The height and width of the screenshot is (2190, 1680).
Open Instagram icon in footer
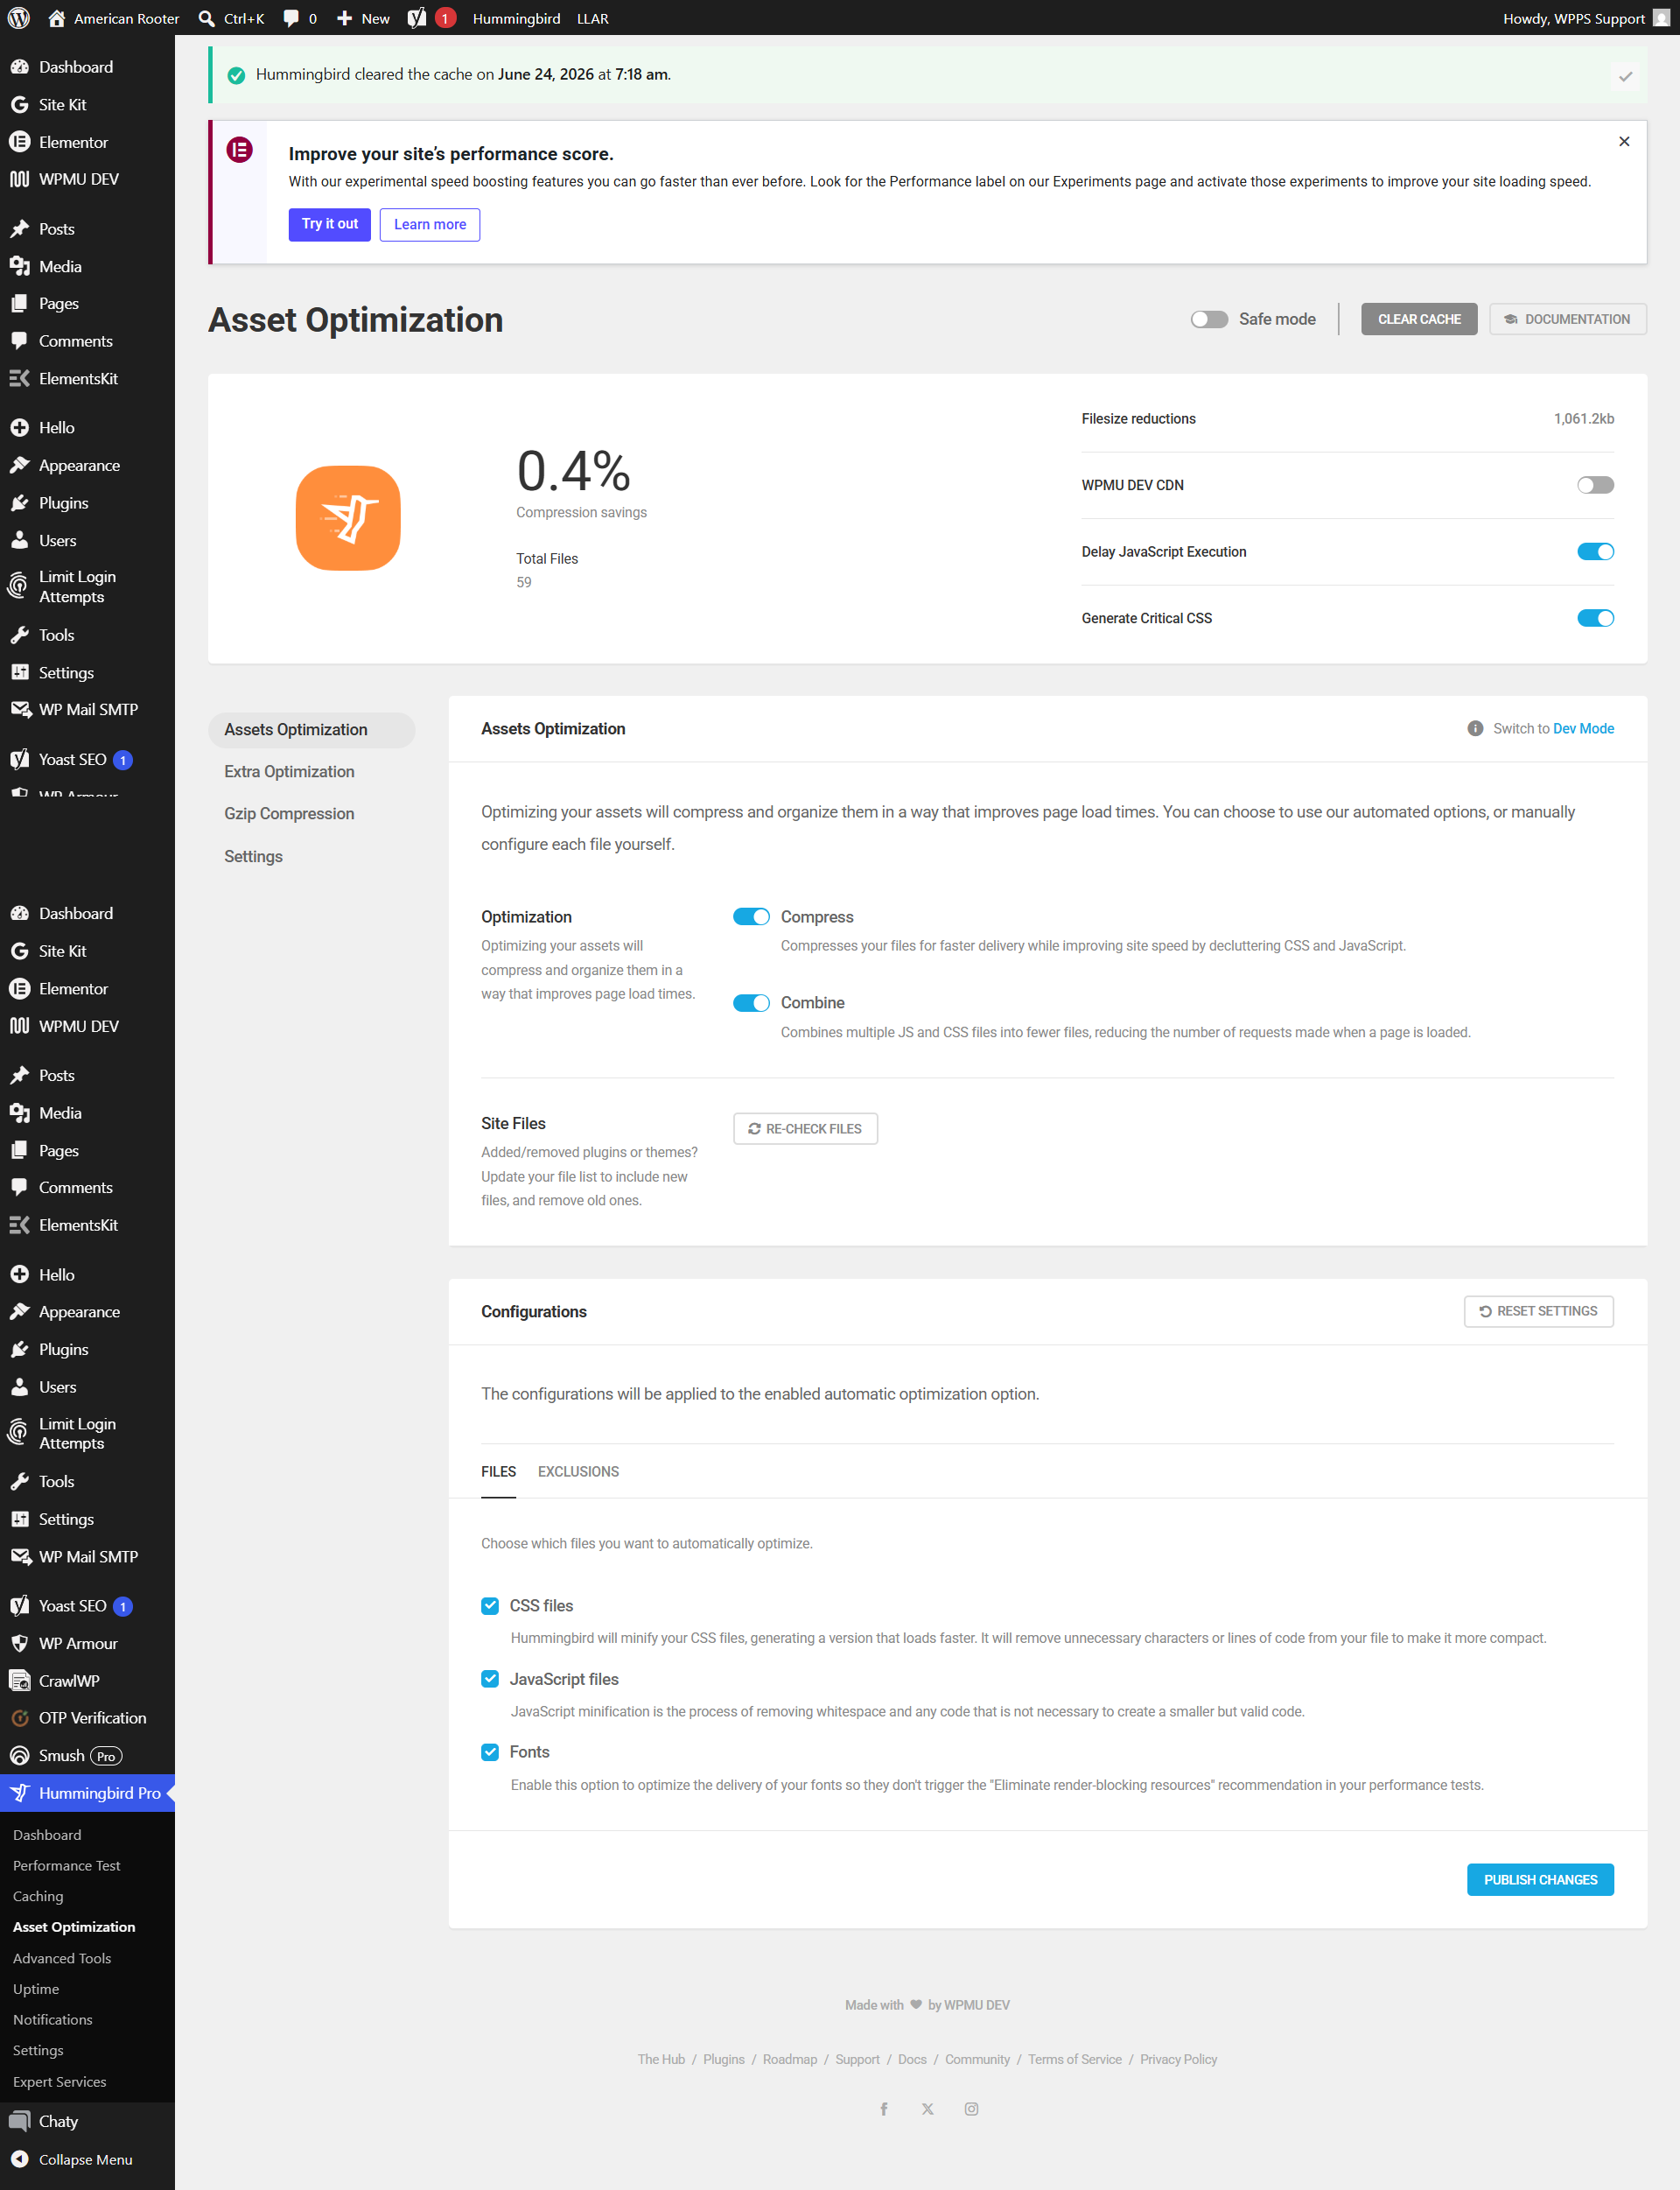tap(971, 2108)
